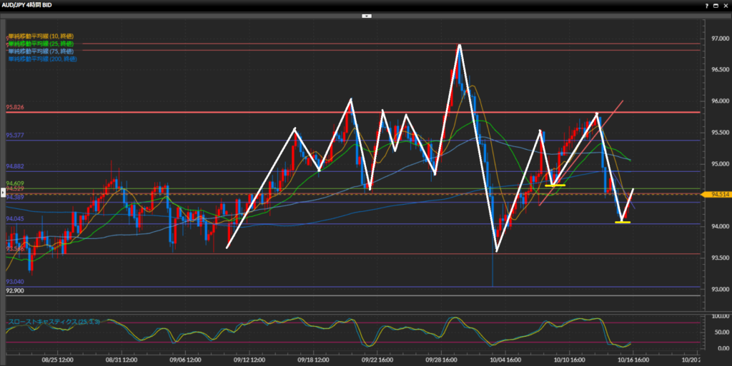Image resolution: width=732 pixels, height=366 pixels.
Task: Select the blue 200-period moving average label
Action: (41, 59)
